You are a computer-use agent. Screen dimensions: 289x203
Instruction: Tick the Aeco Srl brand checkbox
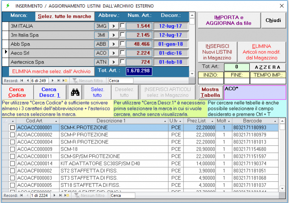pos(122,52)
